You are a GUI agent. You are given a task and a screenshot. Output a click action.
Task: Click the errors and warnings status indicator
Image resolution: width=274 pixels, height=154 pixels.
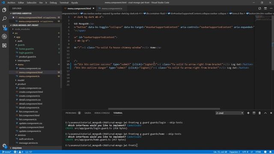[x=18, y=152]
